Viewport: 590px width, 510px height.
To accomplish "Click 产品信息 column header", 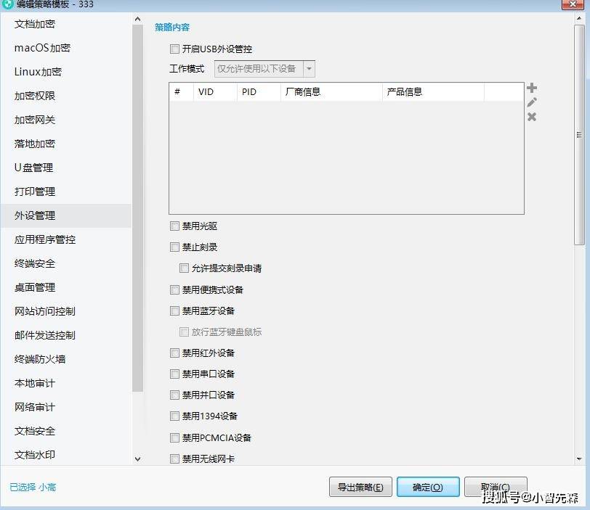I will pos(434,92).
